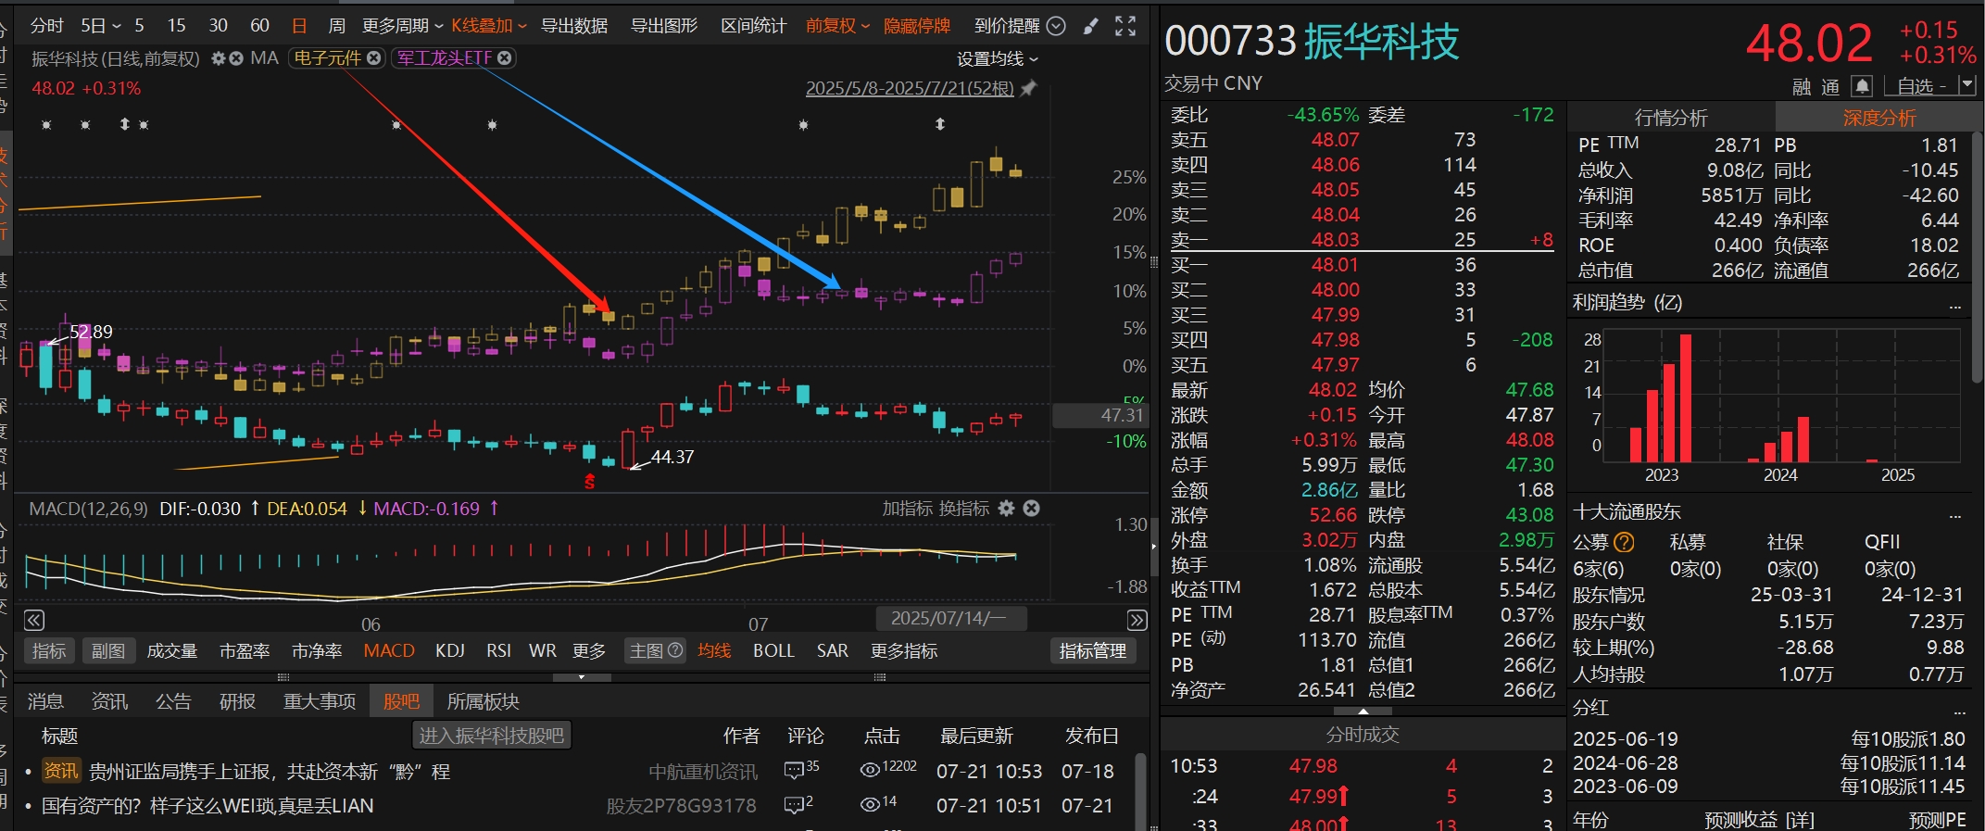Image resolution: width=1985 pixels, height=831 pixels.
Task: Open main chart settings gear icon
Action: click(219, 58)
